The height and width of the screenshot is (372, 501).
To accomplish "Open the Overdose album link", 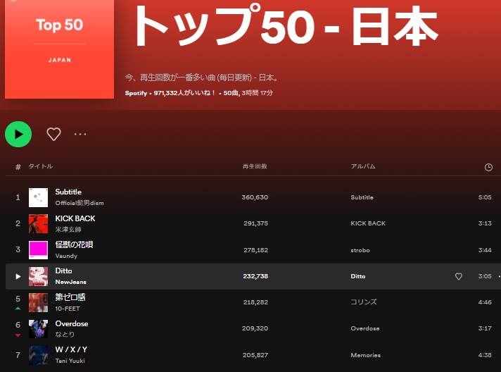I will [365, 328].
